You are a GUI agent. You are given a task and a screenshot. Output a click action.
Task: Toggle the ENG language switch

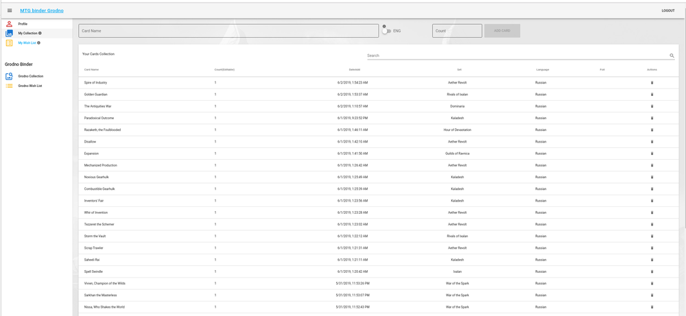point(386,31)
